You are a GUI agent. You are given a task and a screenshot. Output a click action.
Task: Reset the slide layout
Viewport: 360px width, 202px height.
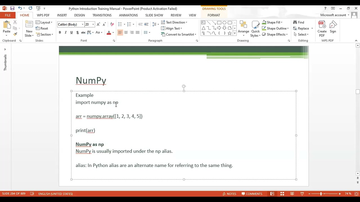(42, 28)
